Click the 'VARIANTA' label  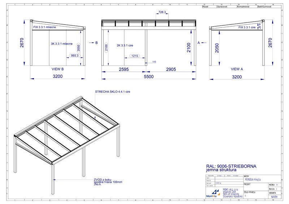pyautogui.click(x=272, y=193)
